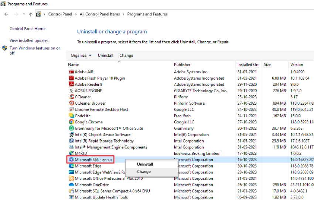314x200 pixels.
Task: Open Turn Windows features on or off
Action: point(34,50)
